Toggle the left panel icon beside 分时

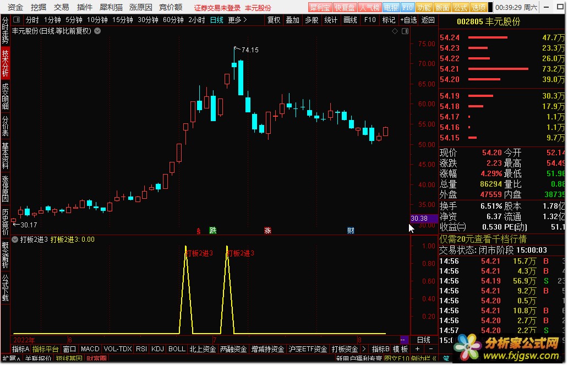(17, 20)
